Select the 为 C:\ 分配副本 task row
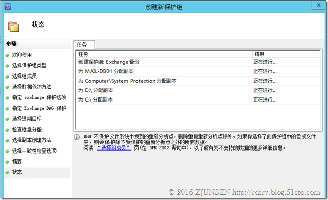This screenshot has width=328, height=200. pos(198,100)
